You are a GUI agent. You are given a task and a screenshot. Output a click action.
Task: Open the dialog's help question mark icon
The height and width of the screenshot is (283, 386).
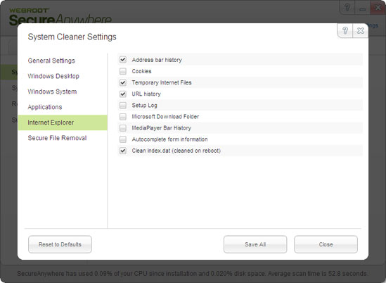tap(345, 30)
